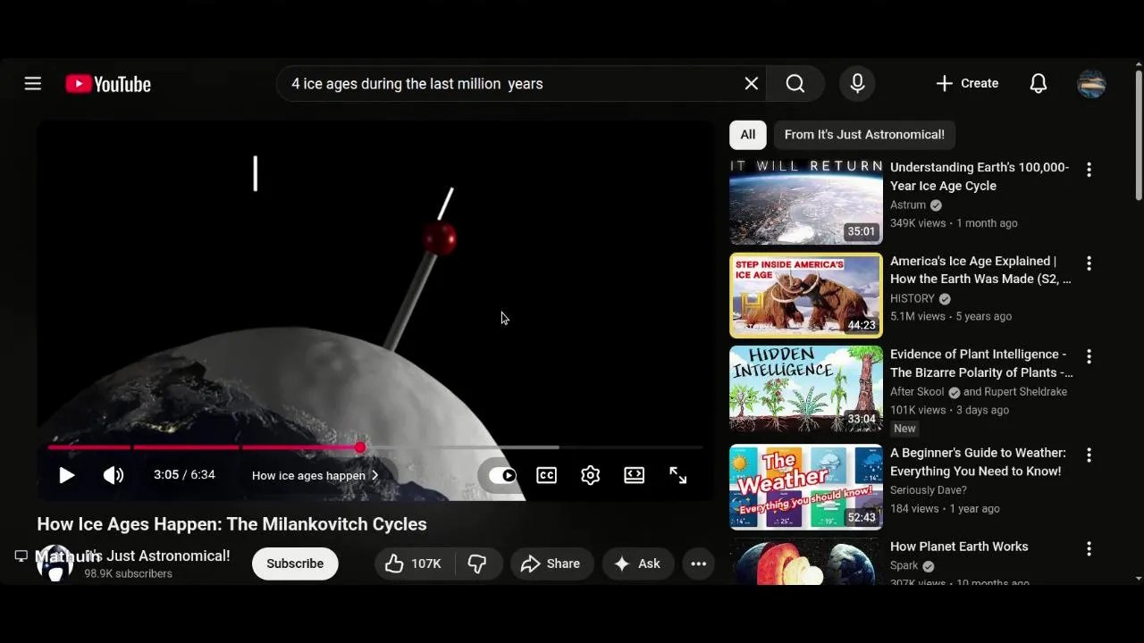The height and width of the screenshot is (643, 1144).
Task: Share this video
Action: click(x=551, y=564)
